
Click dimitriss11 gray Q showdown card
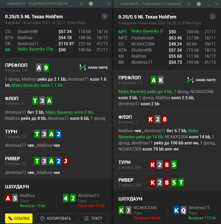click(x=184, y=210)
